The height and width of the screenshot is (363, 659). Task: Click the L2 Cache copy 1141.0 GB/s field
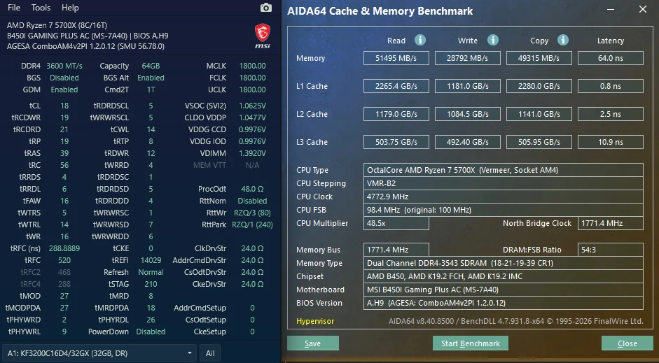tap(539, 114)
